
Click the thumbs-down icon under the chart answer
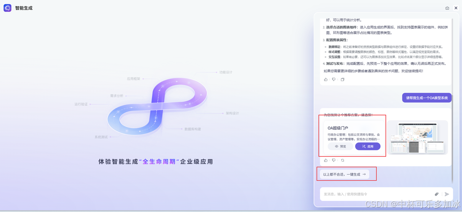(x=334, y=79)
